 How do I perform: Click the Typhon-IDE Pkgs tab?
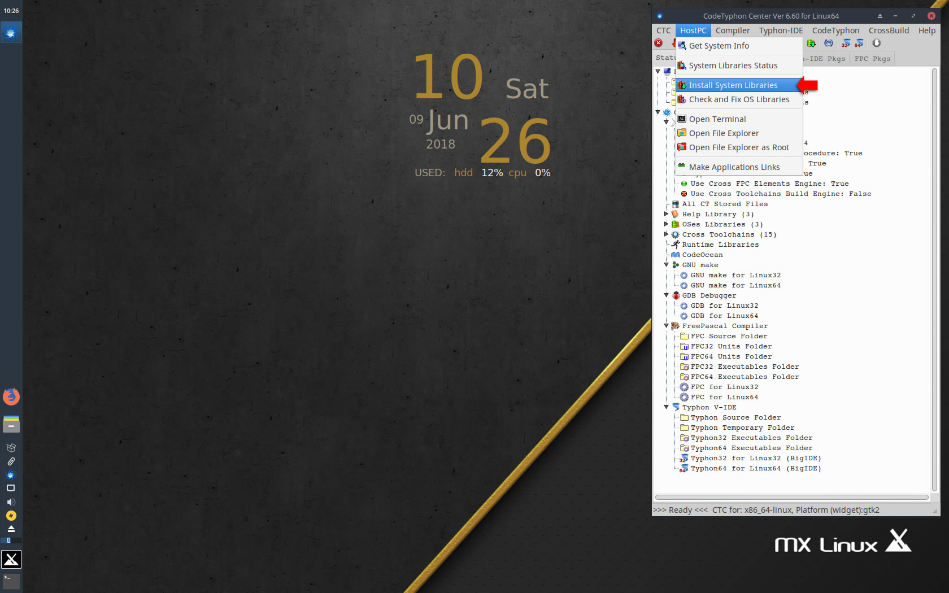coord(825,59)
